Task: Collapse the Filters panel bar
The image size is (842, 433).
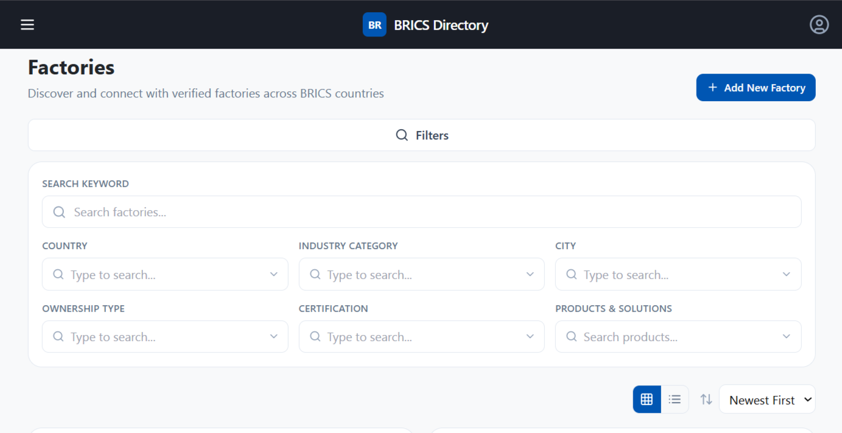Action: [x=421, y=135]
